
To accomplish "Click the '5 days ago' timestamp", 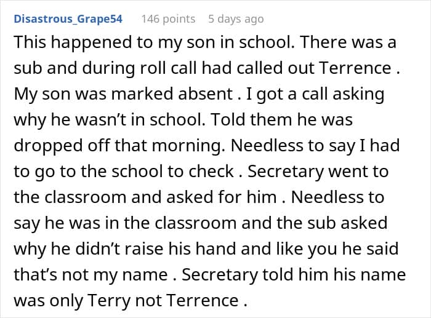I will (x=237, y=19).
